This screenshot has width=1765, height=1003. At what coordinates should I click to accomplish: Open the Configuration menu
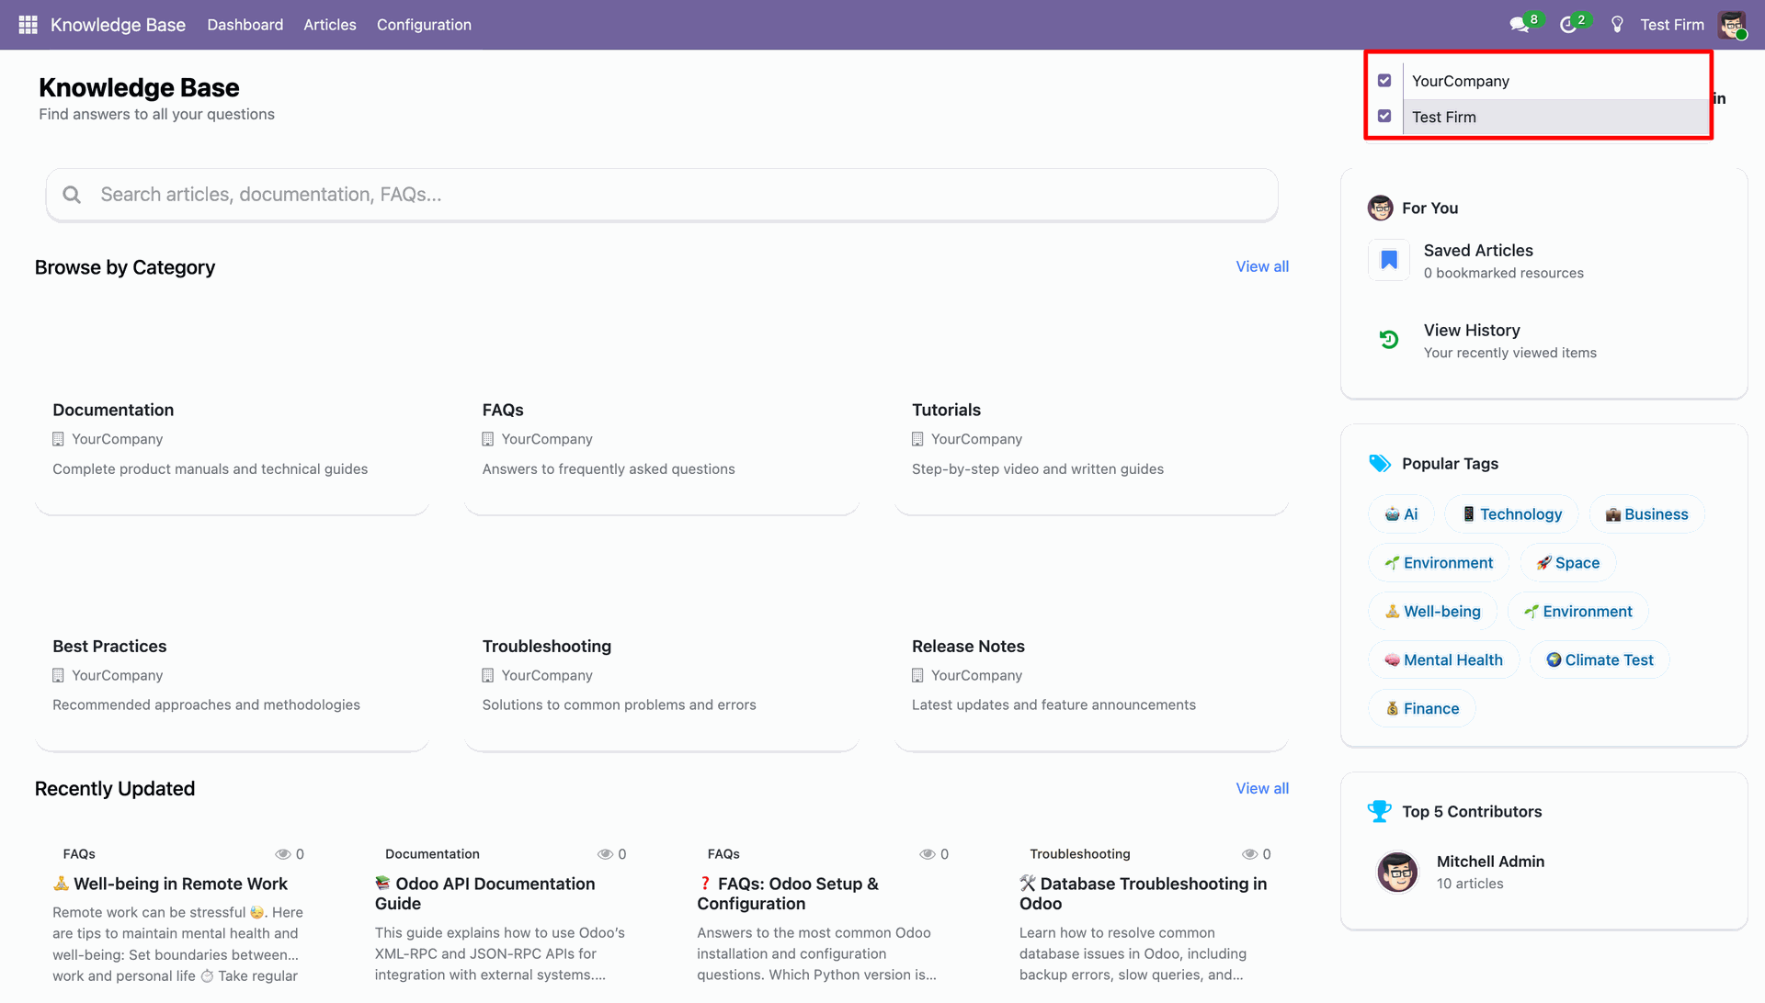424,25
